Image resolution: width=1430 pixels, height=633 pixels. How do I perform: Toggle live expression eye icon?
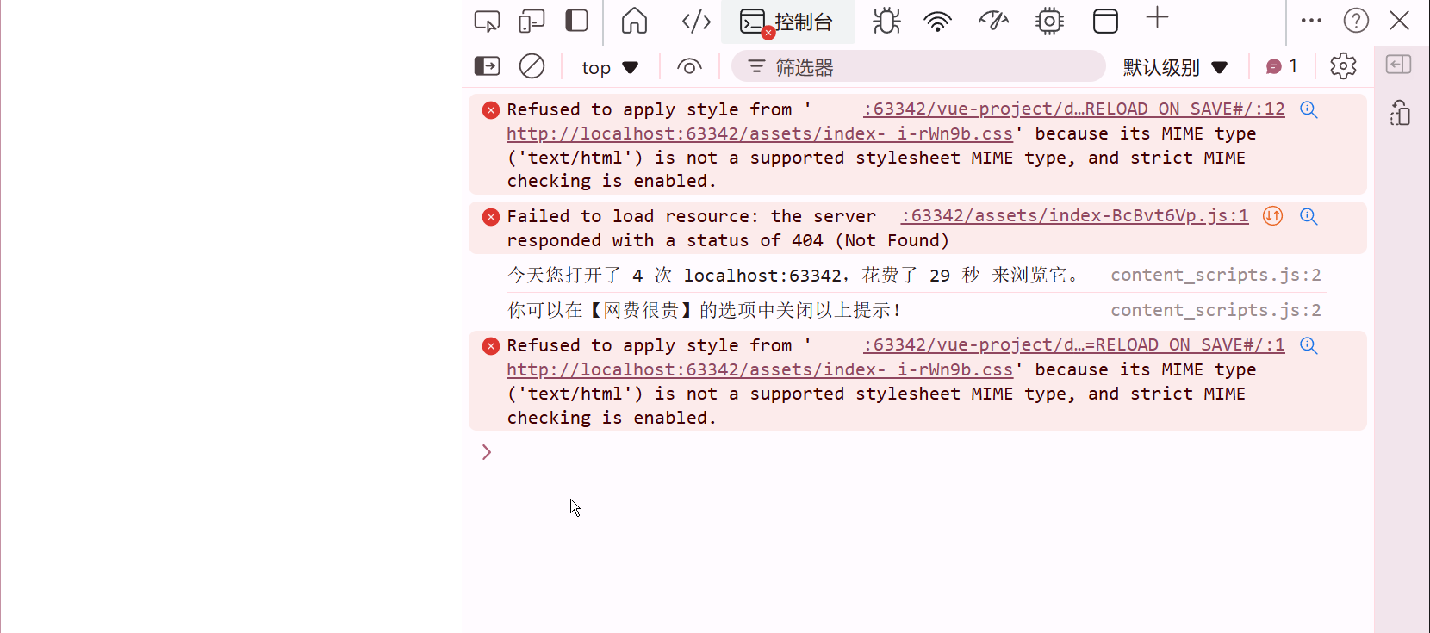click(x=689, y=66)
